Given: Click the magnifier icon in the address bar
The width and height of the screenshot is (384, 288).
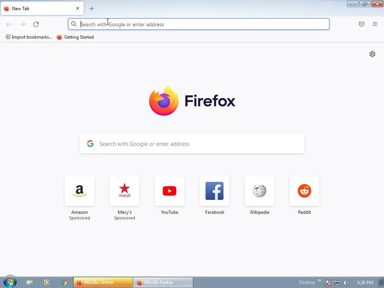Looking at the screenshot, I should pos(74,24).
